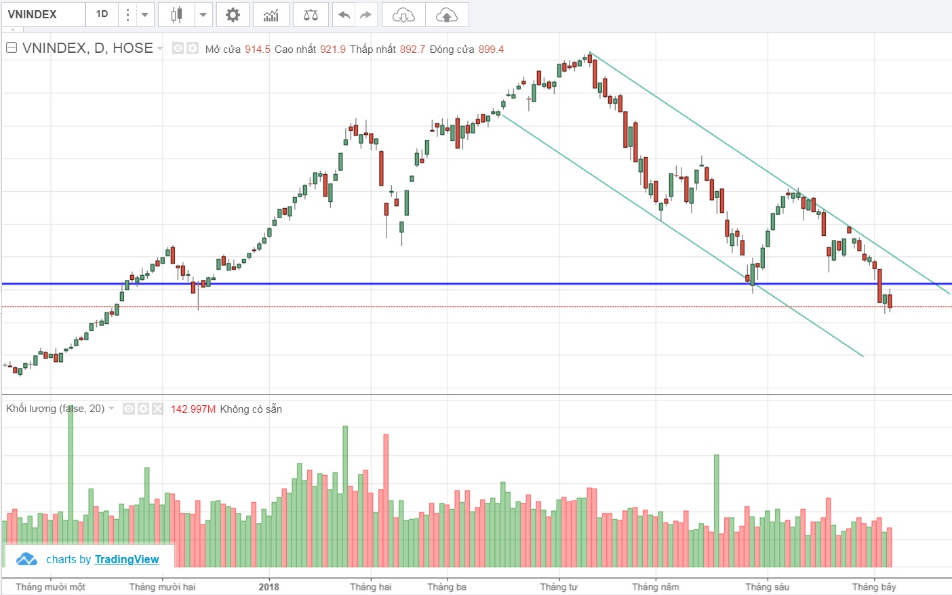Click the small collapse arrow under toolbar
952x595 pixels.
point(12,30)
